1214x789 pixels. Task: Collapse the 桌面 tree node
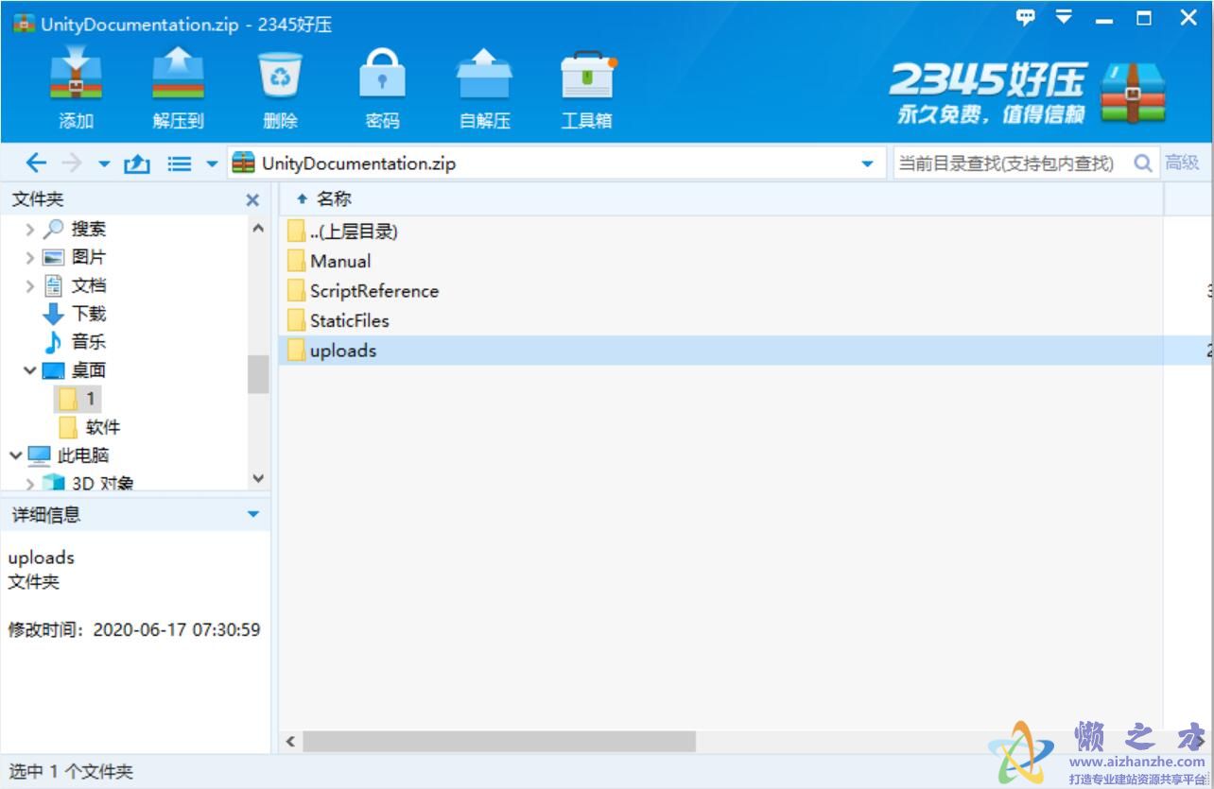click(30, 370)
